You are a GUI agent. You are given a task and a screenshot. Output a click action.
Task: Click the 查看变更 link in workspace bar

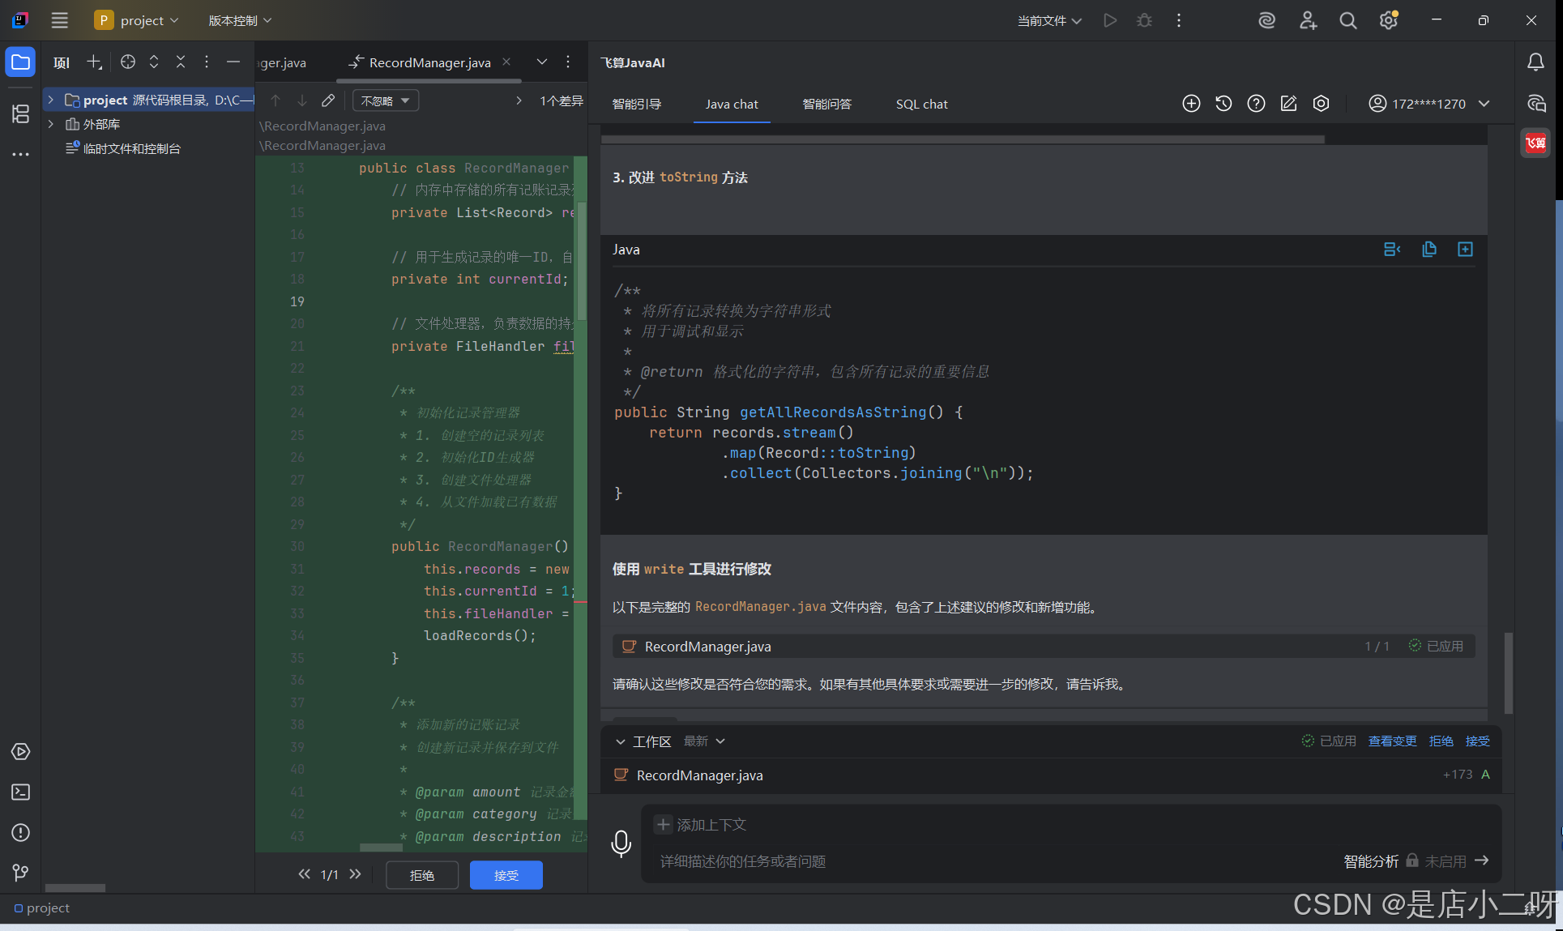pyautogui.click(x=1392, y=741)
